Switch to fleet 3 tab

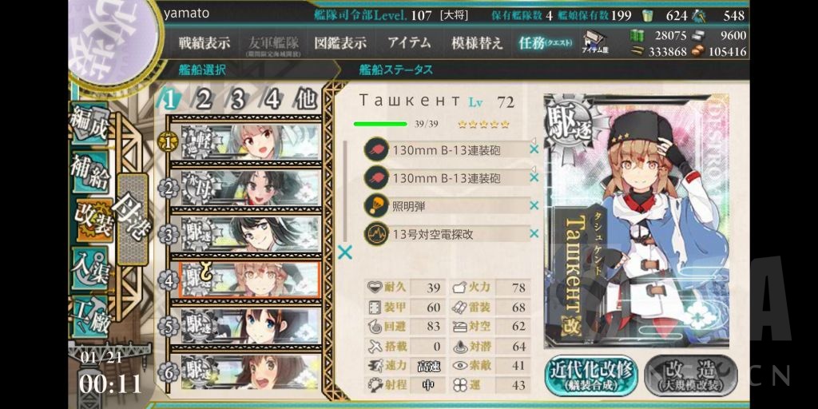point(238,98)
